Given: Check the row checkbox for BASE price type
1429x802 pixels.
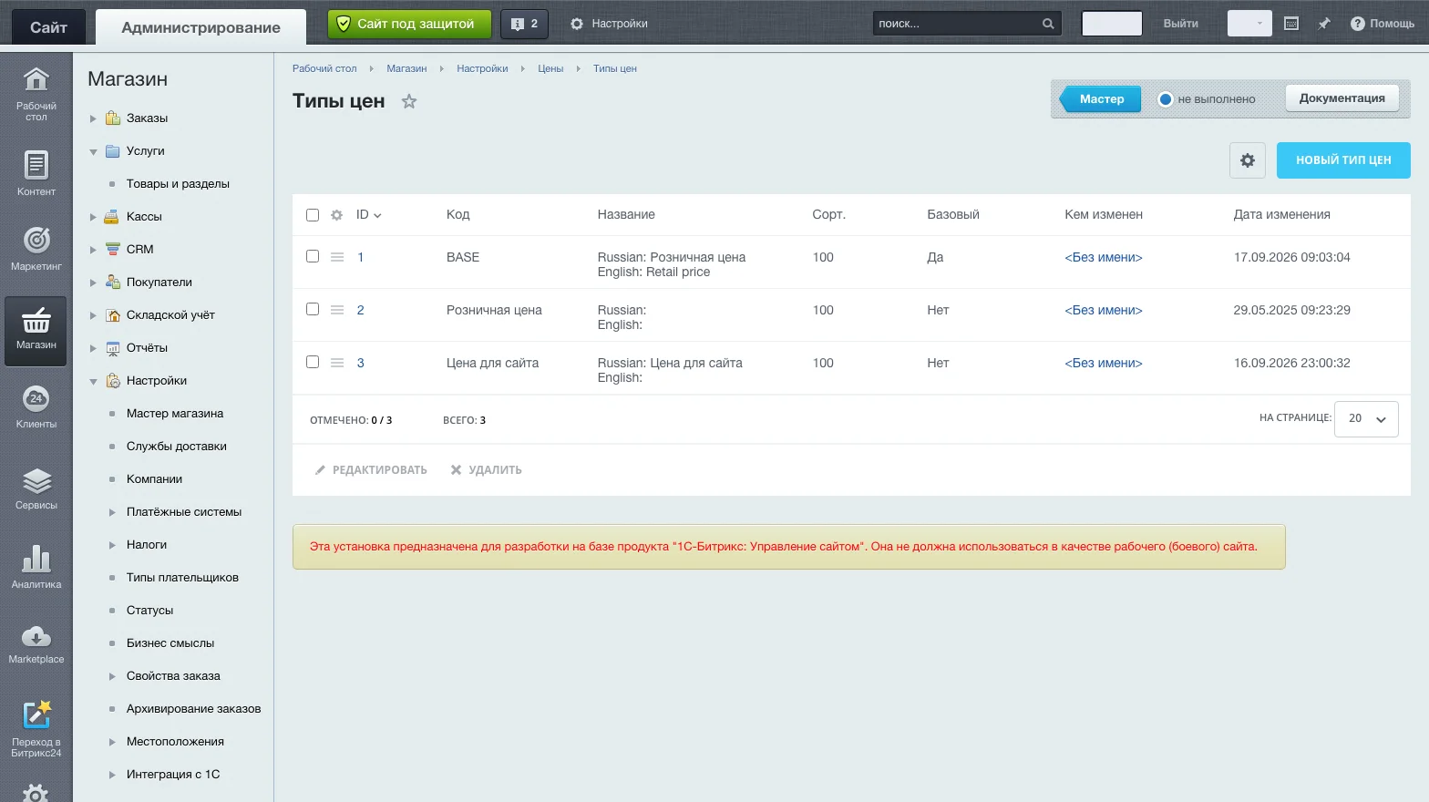Looking at the screenshot, I should (313, 256).
